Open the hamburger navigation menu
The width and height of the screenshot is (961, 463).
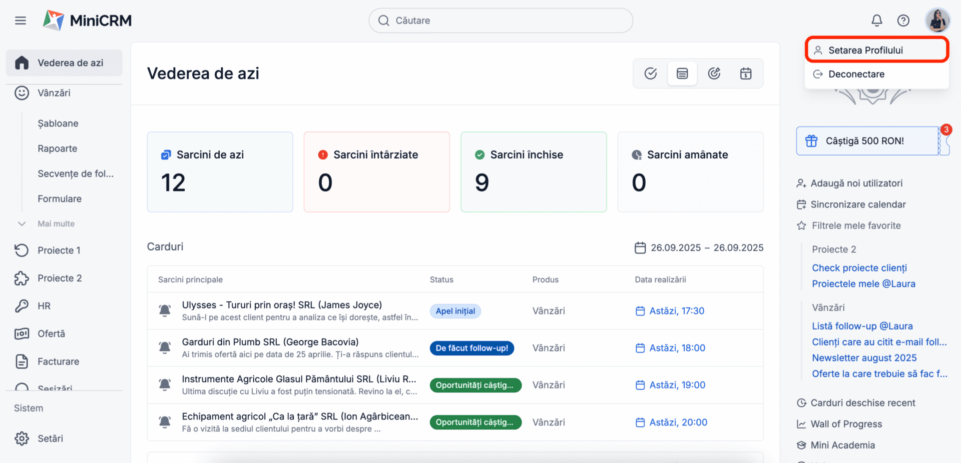coord(21,20)
